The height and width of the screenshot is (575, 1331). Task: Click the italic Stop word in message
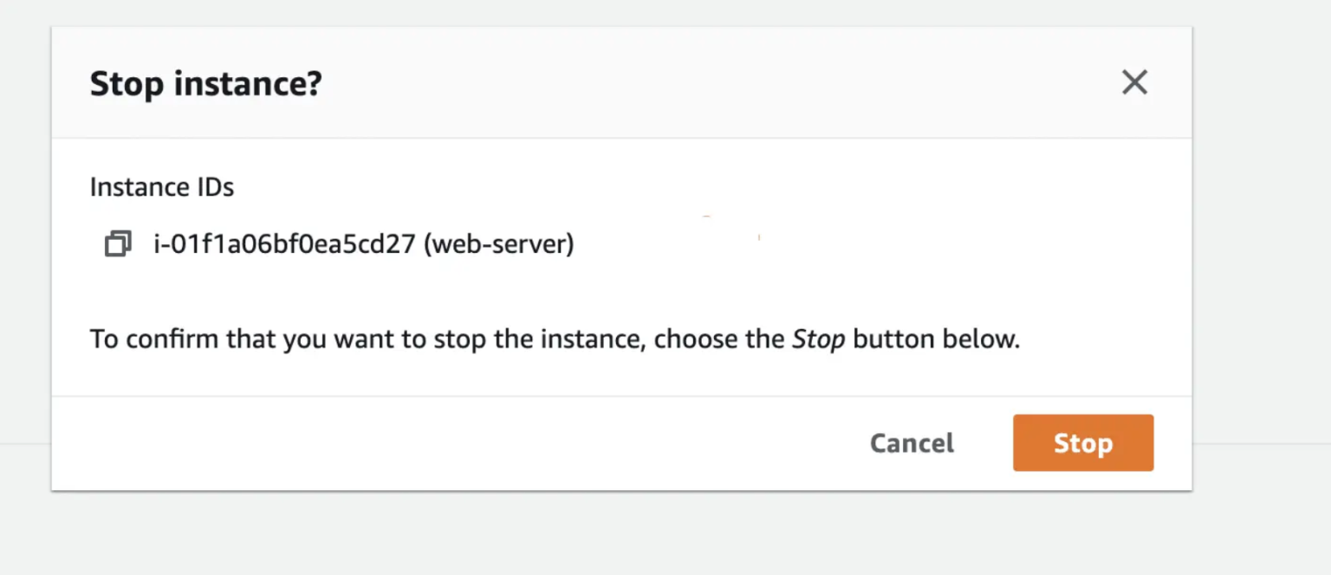pyautogui.click(x=817, y=339)
